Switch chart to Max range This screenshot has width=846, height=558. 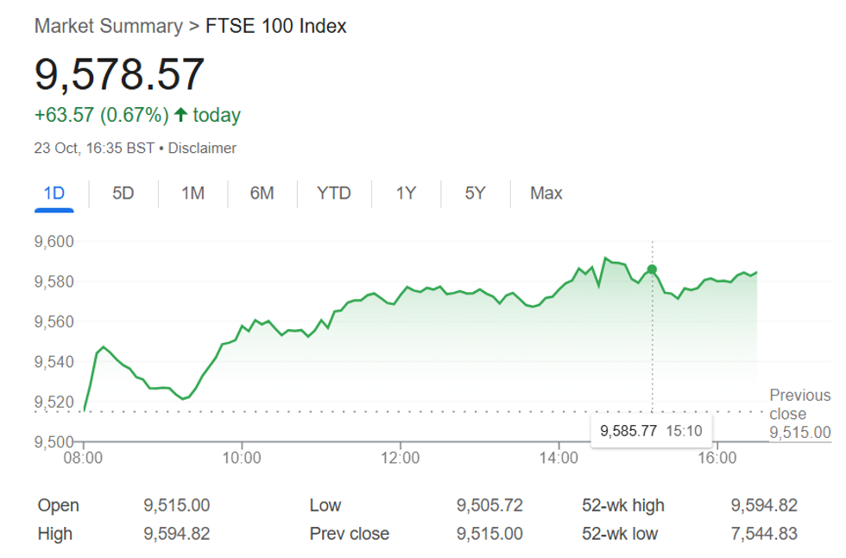pos(546,193)
